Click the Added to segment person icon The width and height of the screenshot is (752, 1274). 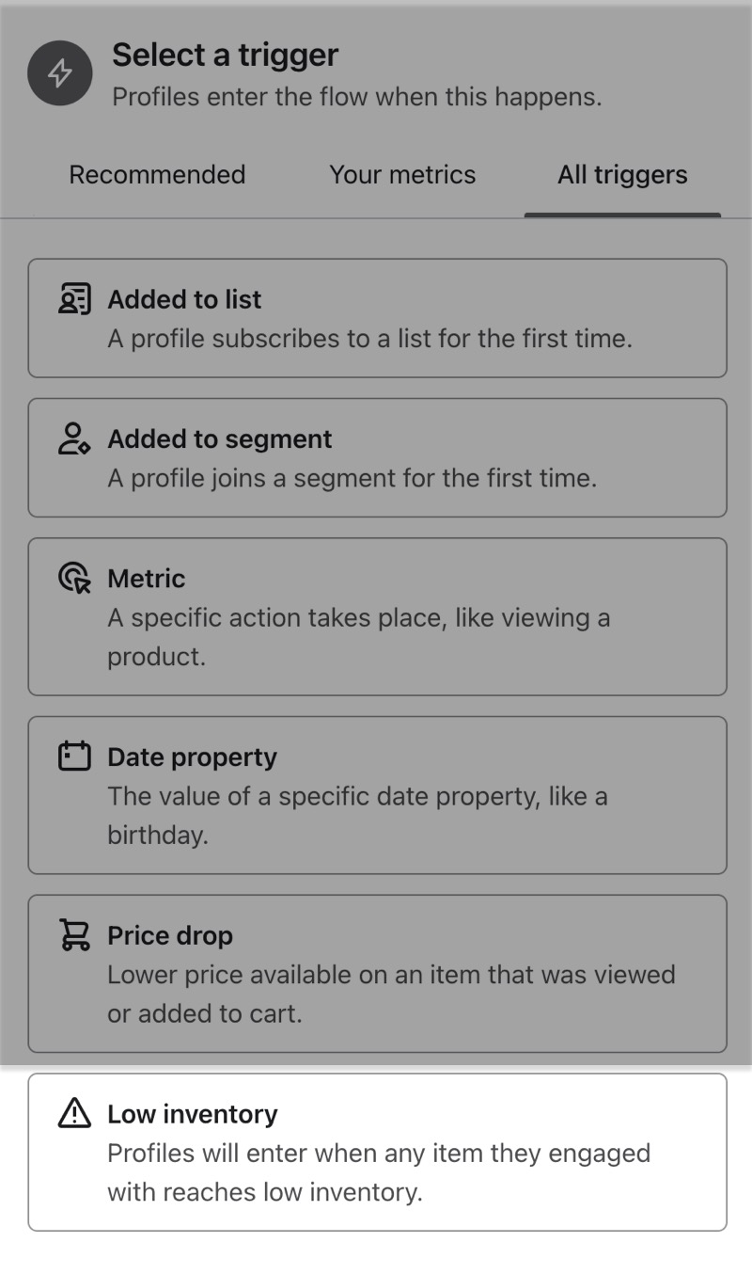[74, 438]
